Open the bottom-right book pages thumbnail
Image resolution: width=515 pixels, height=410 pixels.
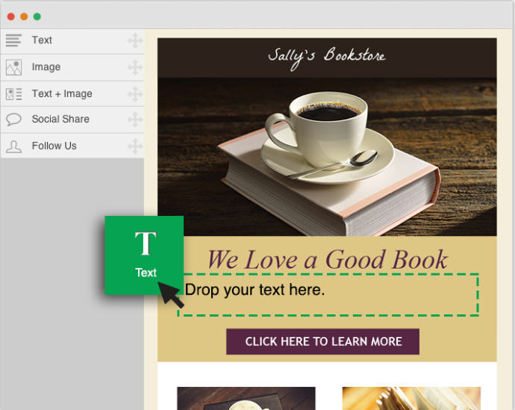coord(411,398)
